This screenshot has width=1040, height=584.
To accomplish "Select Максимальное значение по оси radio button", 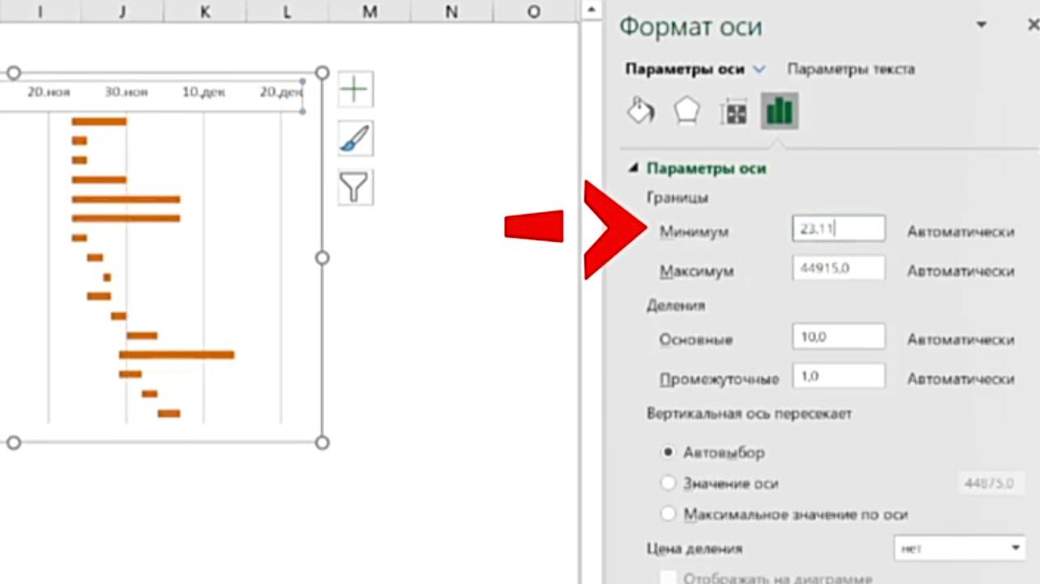I will click(x=669, y=514).
